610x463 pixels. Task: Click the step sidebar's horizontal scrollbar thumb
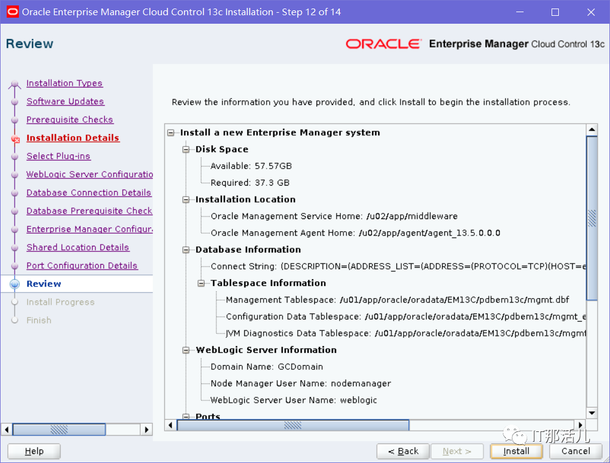coord(59,430)
